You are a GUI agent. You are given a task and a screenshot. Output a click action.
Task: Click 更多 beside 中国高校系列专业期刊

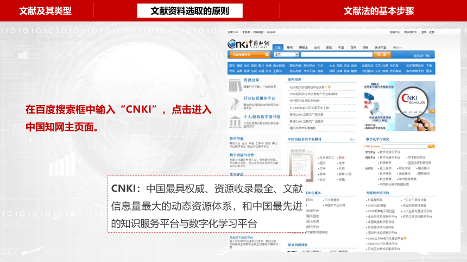(x=352, y=139)
